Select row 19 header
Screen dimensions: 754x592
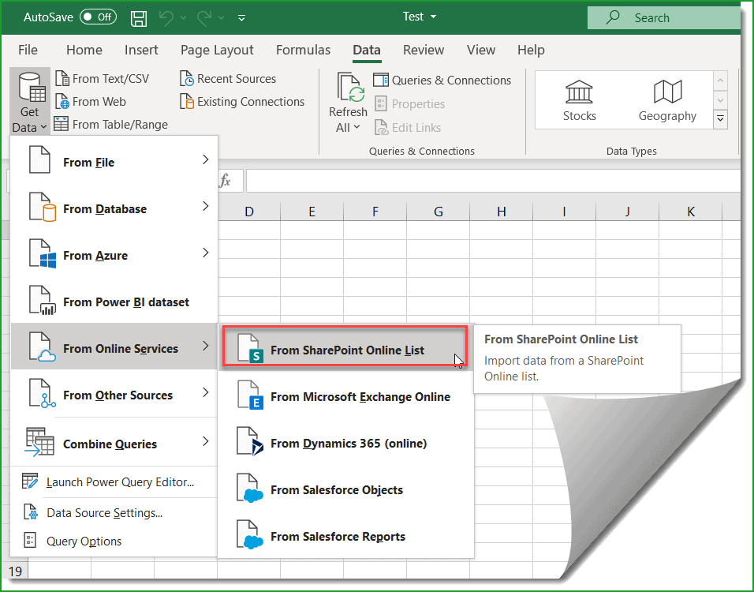coord(15,571)
